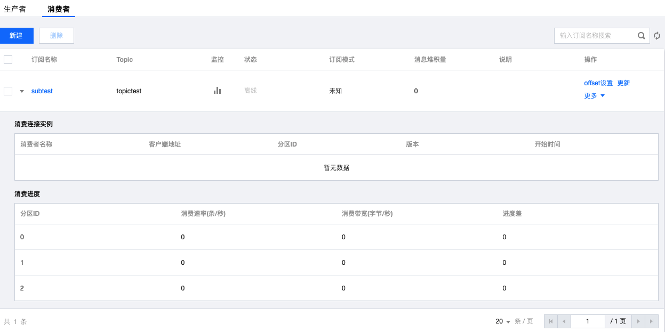Click the offset设置 link
Image resolution: width=665 pixels, height=332 pixels.
[598, 83]
